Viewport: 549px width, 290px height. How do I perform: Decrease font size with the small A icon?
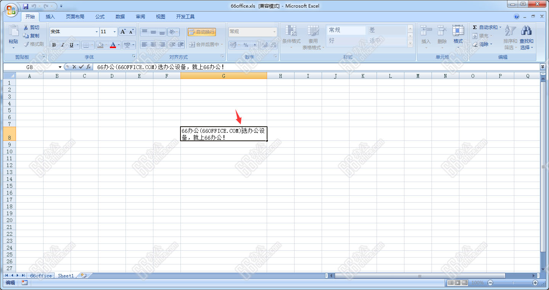click(132, 32)
